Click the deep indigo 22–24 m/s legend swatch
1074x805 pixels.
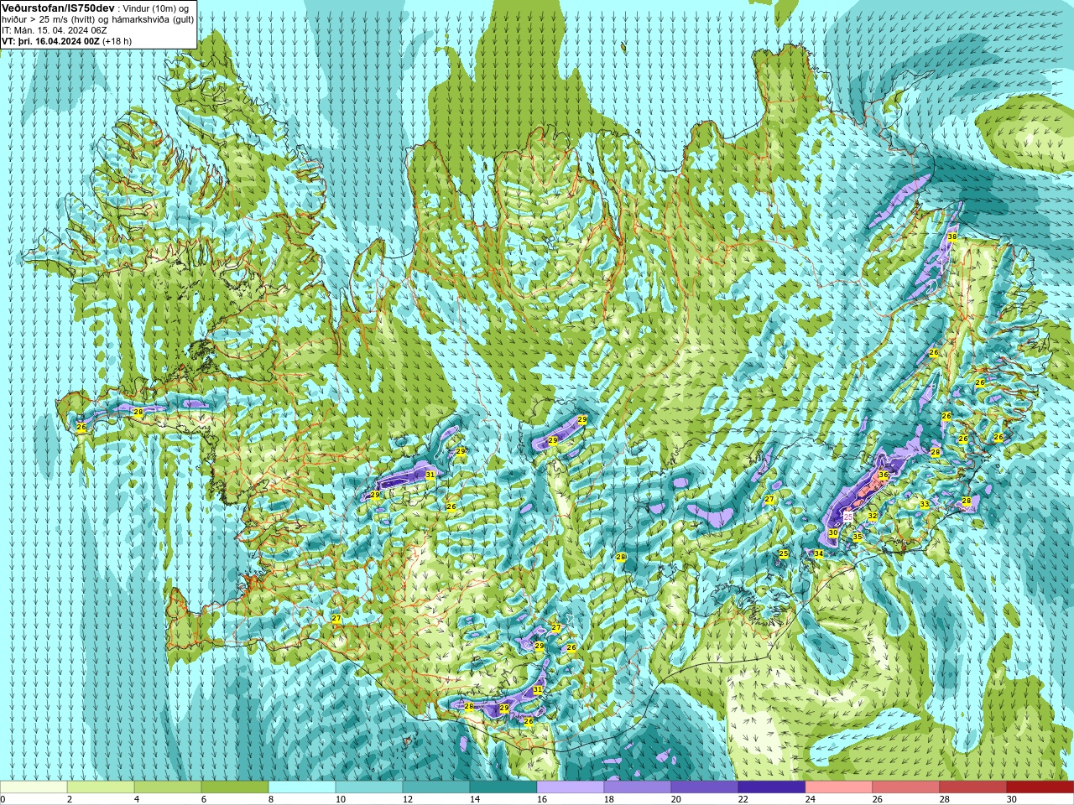[772, 787]
